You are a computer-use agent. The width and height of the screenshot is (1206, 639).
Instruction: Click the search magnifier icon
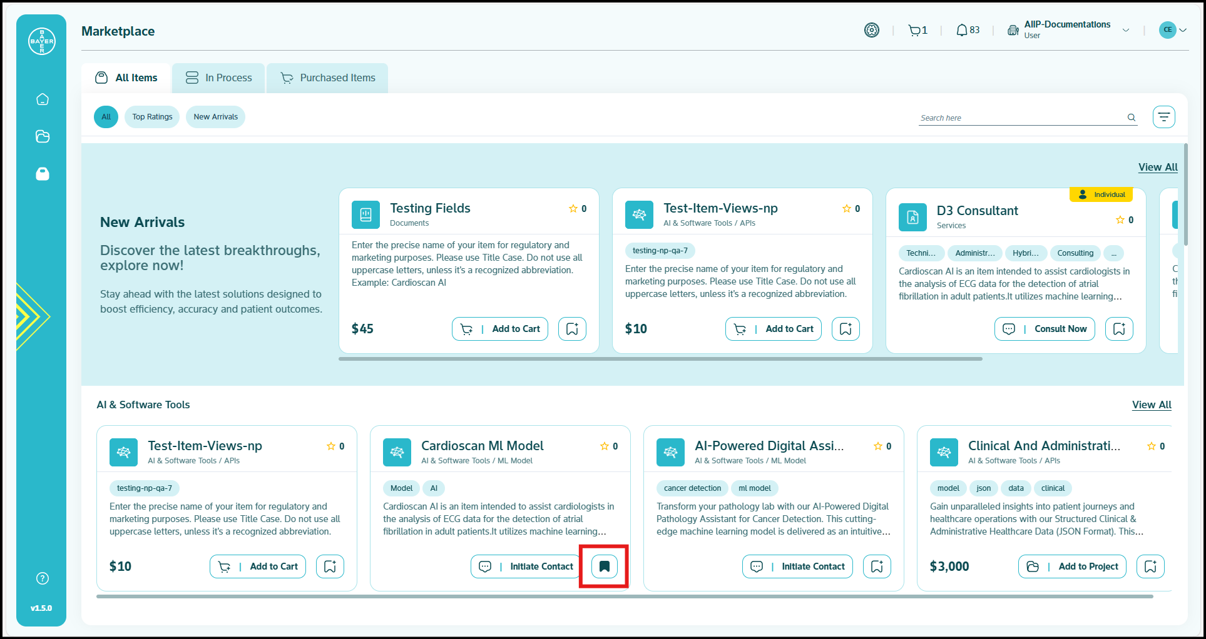click(1131, 118)
